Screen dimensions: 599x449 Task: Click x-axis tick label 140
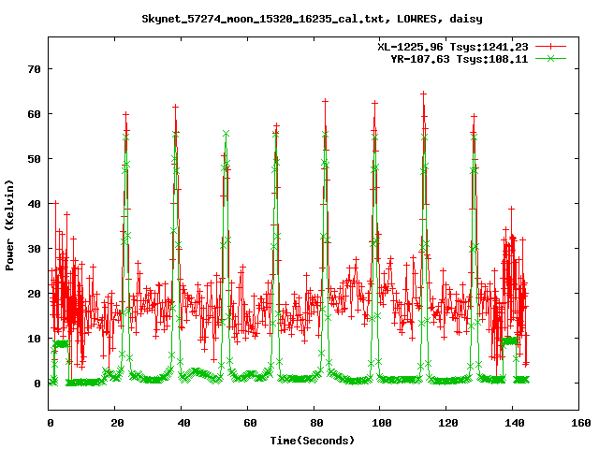(515, 423)
